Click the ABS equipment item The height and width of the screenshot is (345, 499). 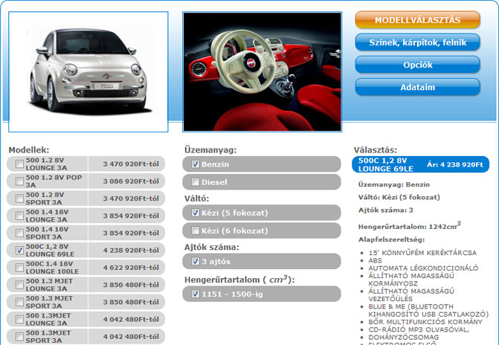tap(376, 260)
